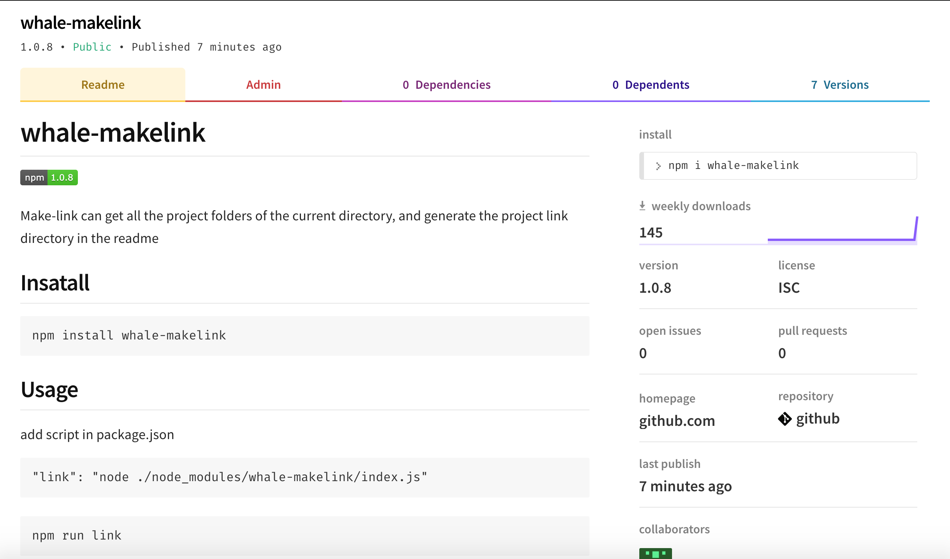Click the last publish '7 minutes ago' value
The height and width of the screenshot is (559, 950).
point(685,486)
